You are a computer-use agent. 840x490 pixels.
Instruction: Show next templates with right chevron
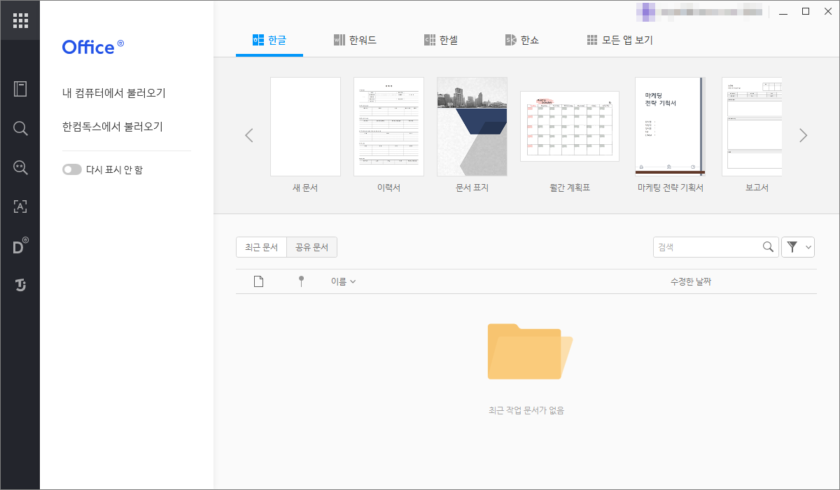tap(803, 135)
